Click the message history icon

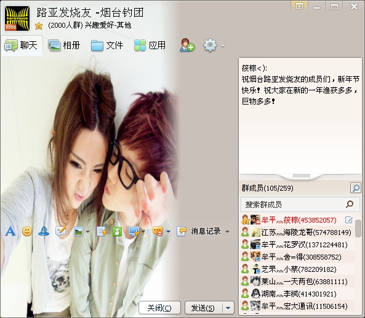[x=182, y=231]
